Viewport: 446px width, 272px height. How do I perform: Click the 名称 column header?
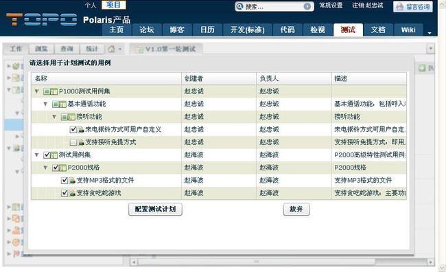[106, 78]
